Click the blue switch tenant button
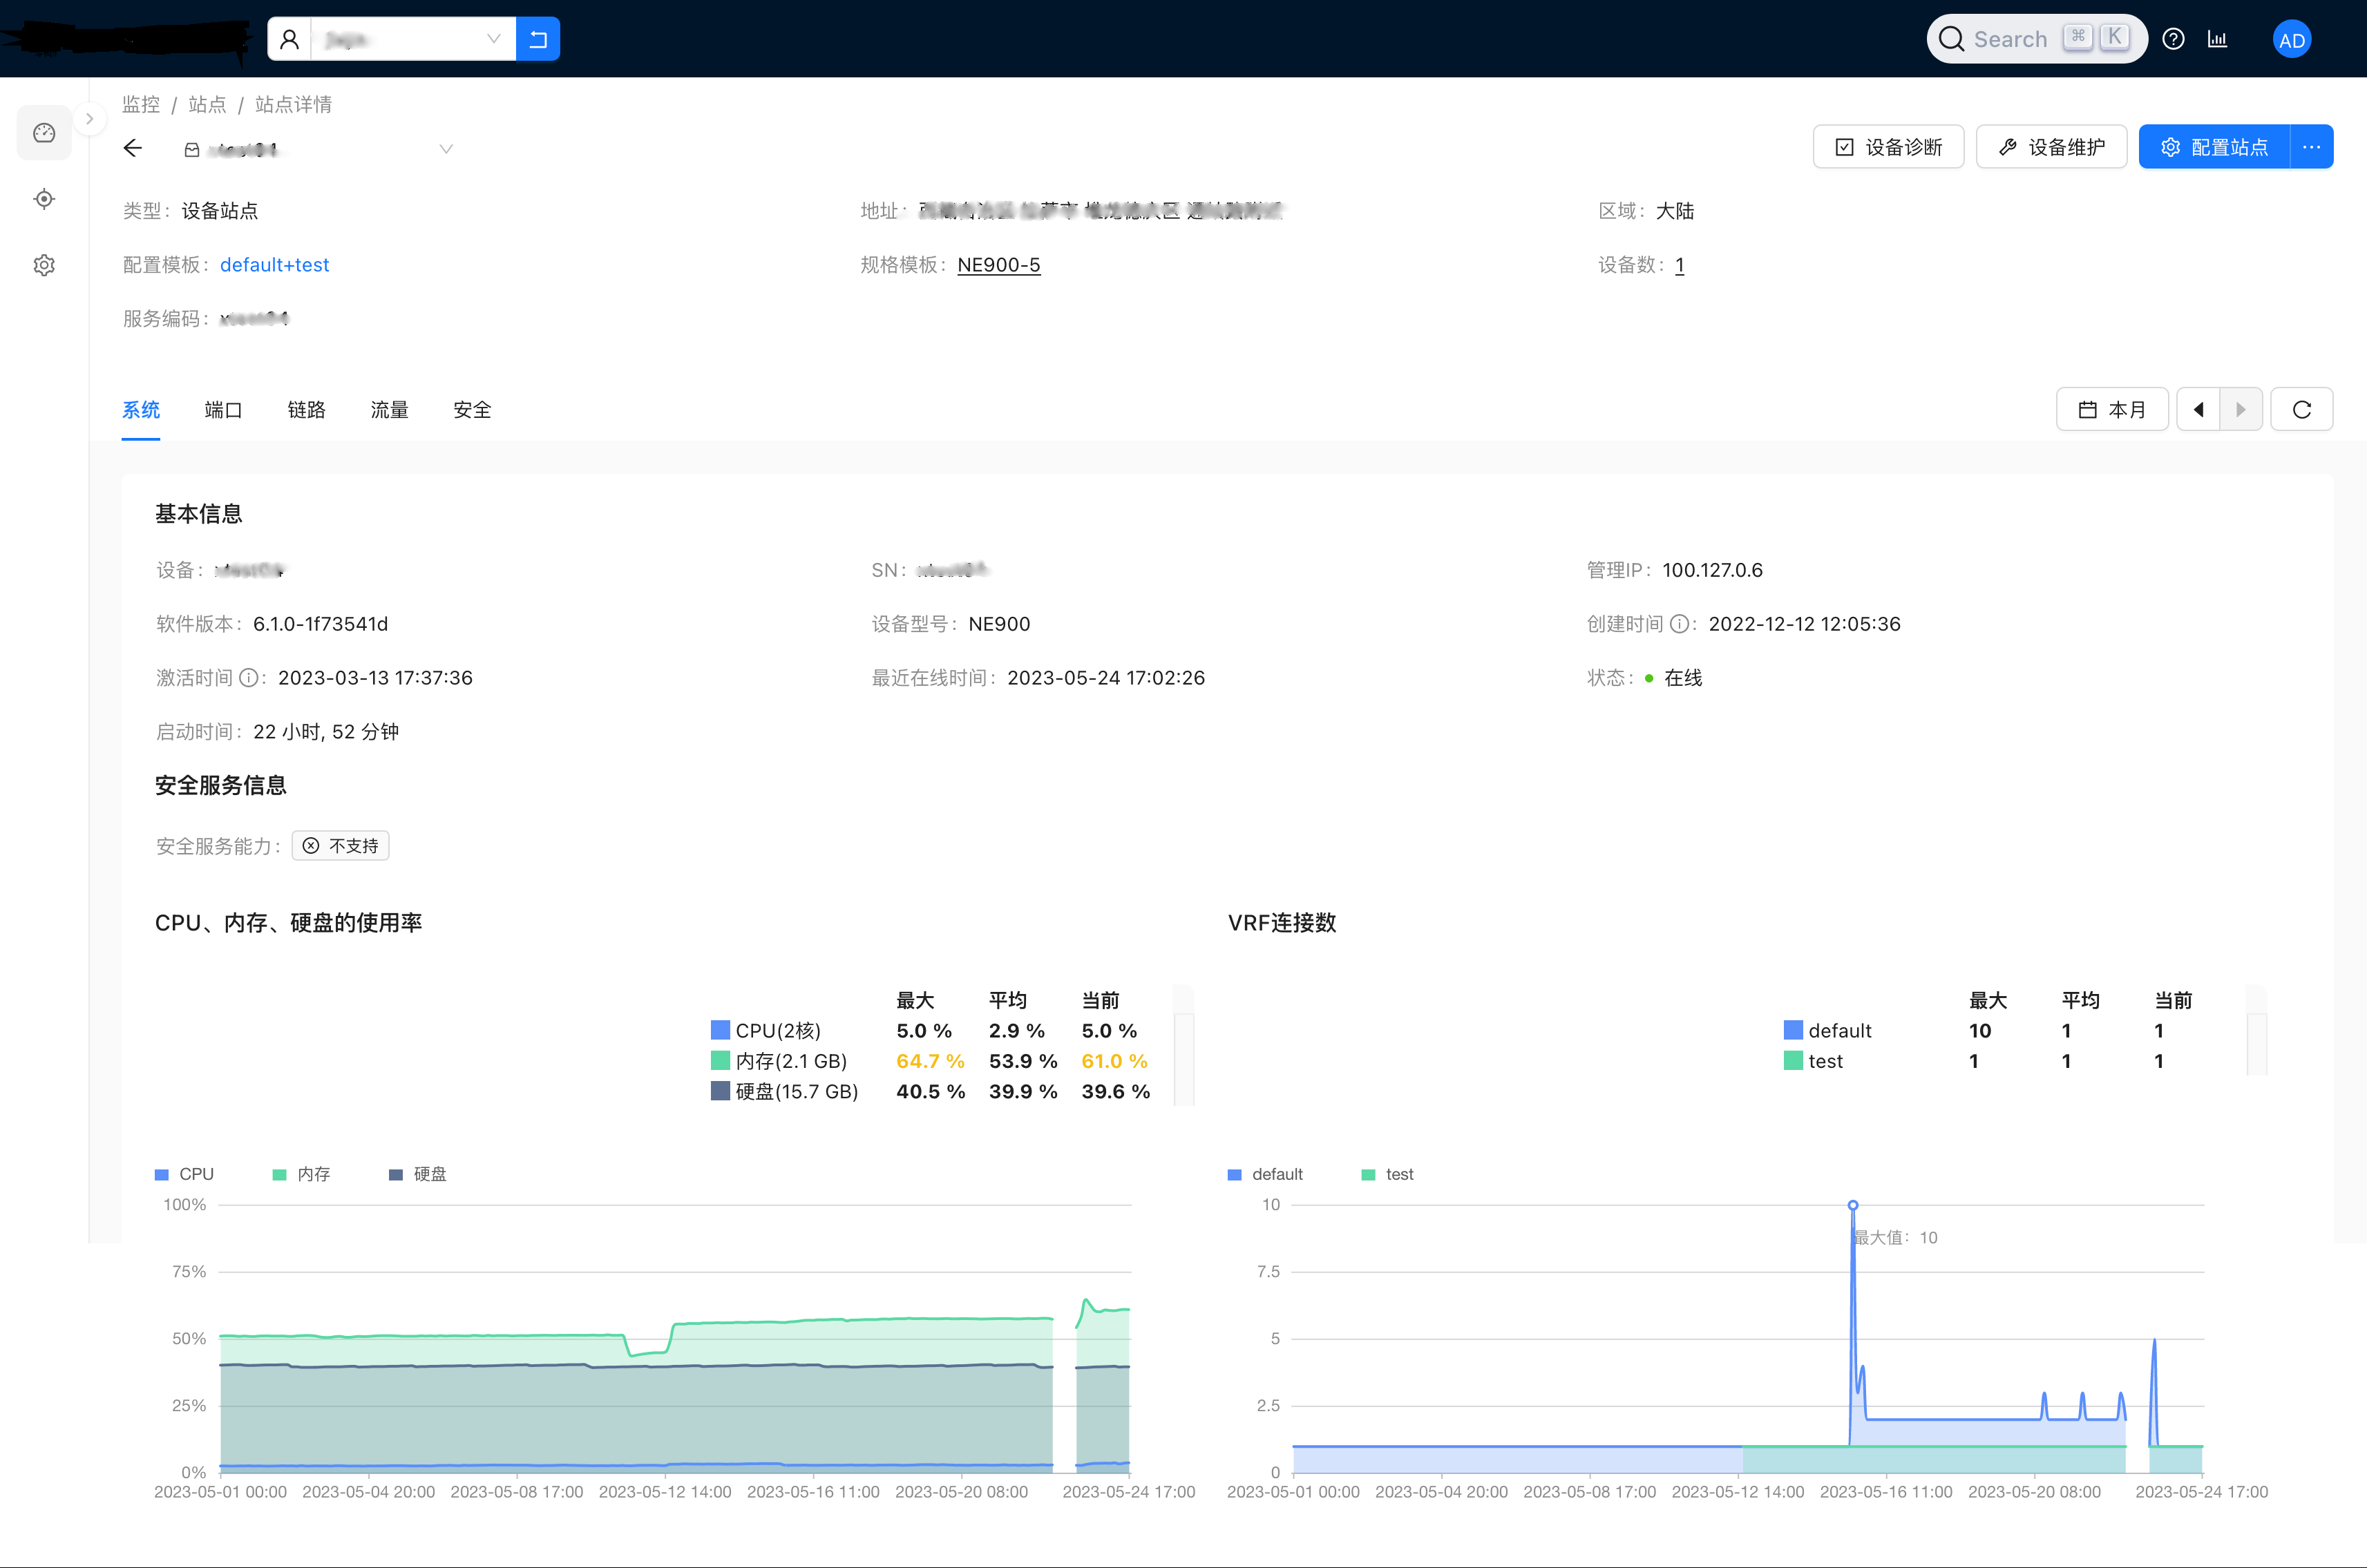 pyautogui.click(x=538, y=39)
